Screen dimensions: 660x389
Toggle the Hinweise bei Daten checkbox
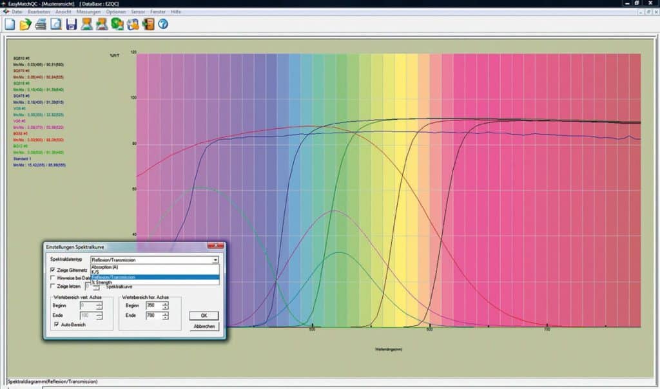pyautogui.click(x=53, y=278)
